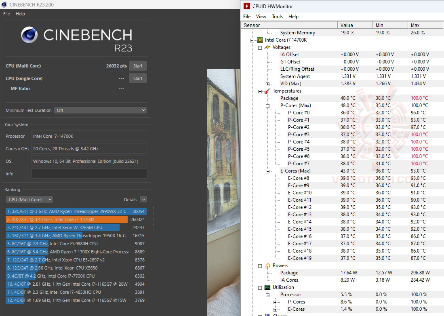Image resolution: width=444 pixels, height=316 pixels.
Task: Click the Cinebench logo in title bar
Action: coord(4,4)
